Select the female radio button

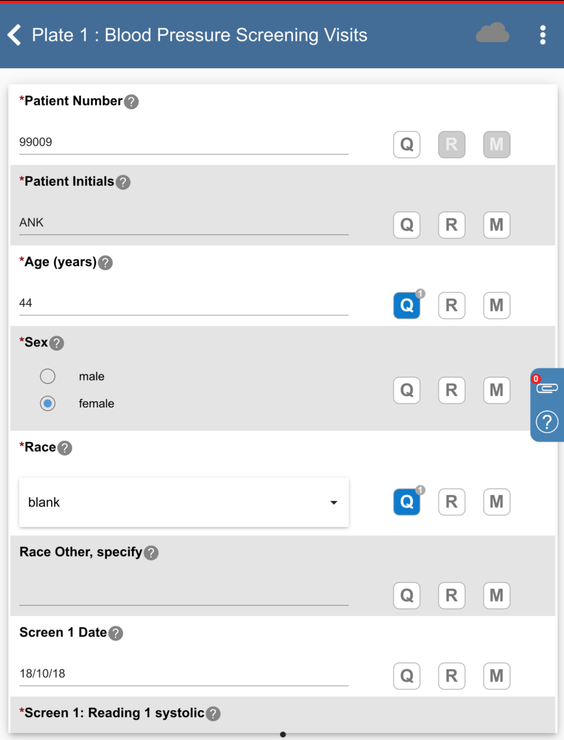click(48, 404)
